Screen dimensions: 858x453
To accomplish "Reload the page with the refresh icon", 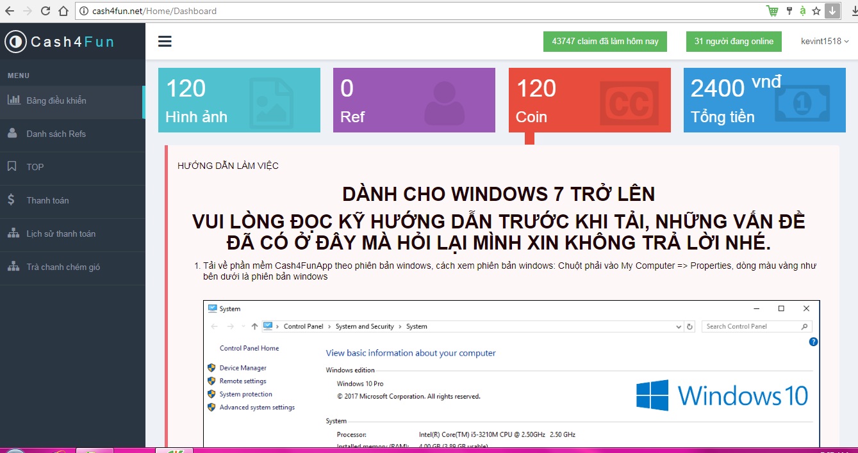I will [45, 11].
